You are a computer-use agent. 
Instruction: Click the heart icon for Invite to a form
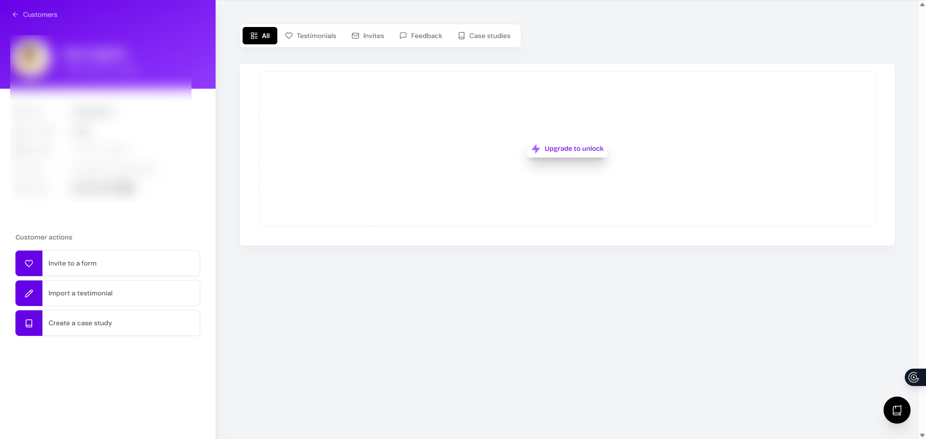tap(29, 264)
